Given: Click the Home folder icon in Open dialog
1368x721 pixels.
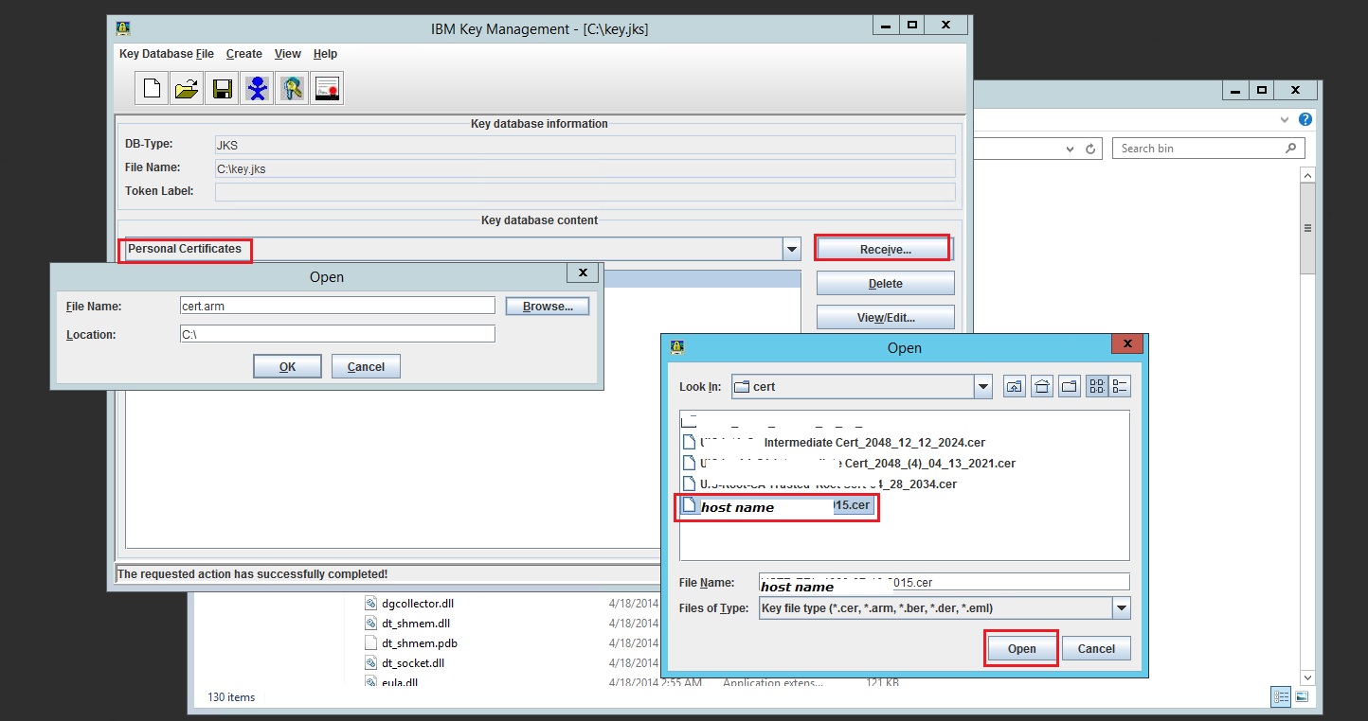Looking at the screenshot, I should coord(1042,386).
